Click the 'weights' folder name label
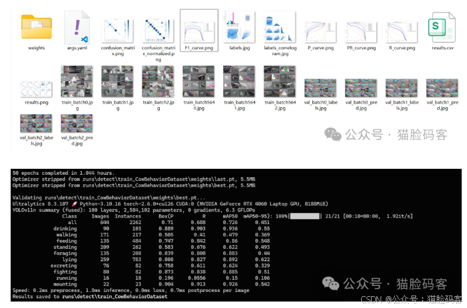 (36, 48)
